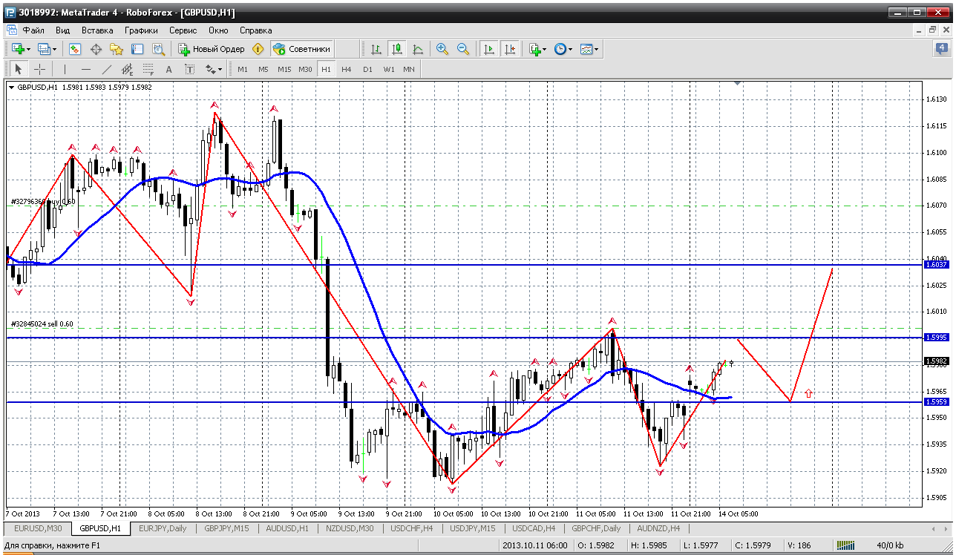Open the Графики menu
Screen dimensions: 956x555
141,30
